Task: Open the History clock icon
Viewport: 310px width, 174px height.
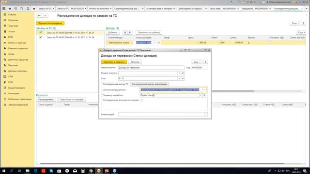Action: coord(16,9)
